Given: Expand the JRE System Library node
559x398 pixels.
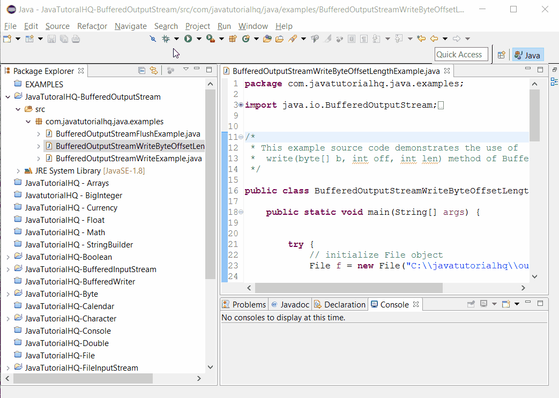Looking at the screenshot, I should pos(18,171).
